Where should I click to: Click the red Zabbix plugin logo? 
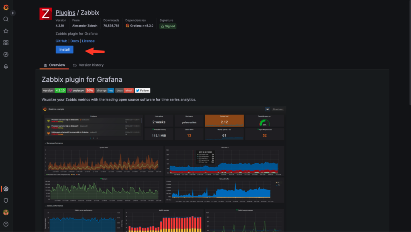pos(46,14)
